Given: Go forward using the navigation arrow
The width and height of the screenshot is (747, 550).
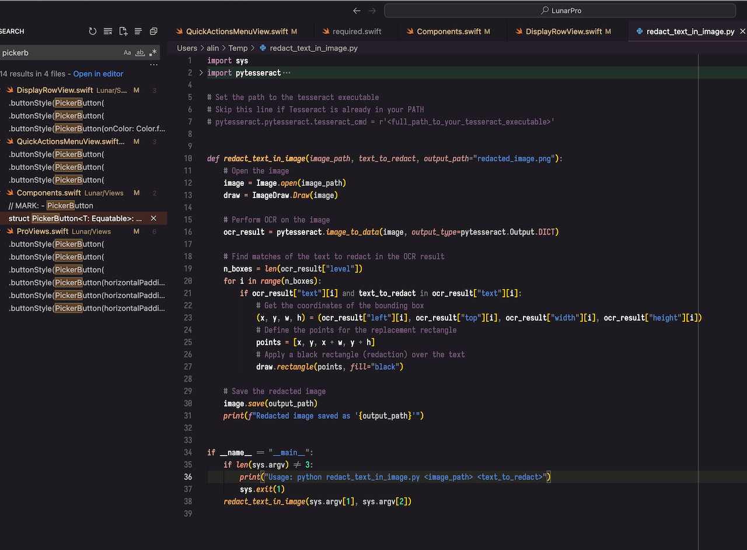Looking at the screenshot, I should click(372, 10).
